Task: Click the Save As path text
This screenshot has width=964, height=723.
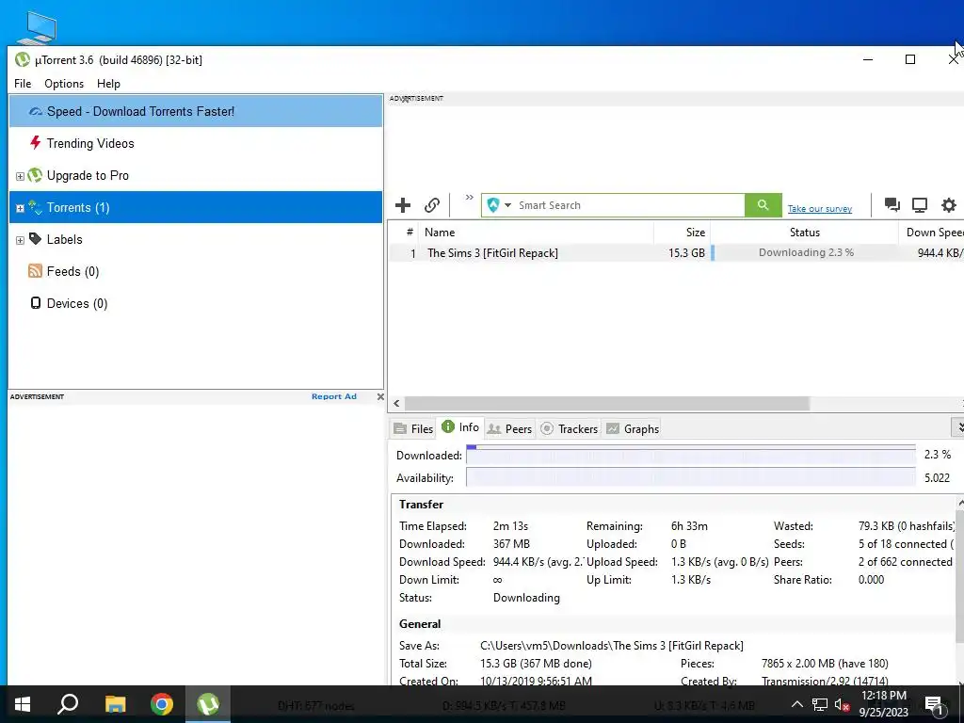Action: tap(612, 646)
